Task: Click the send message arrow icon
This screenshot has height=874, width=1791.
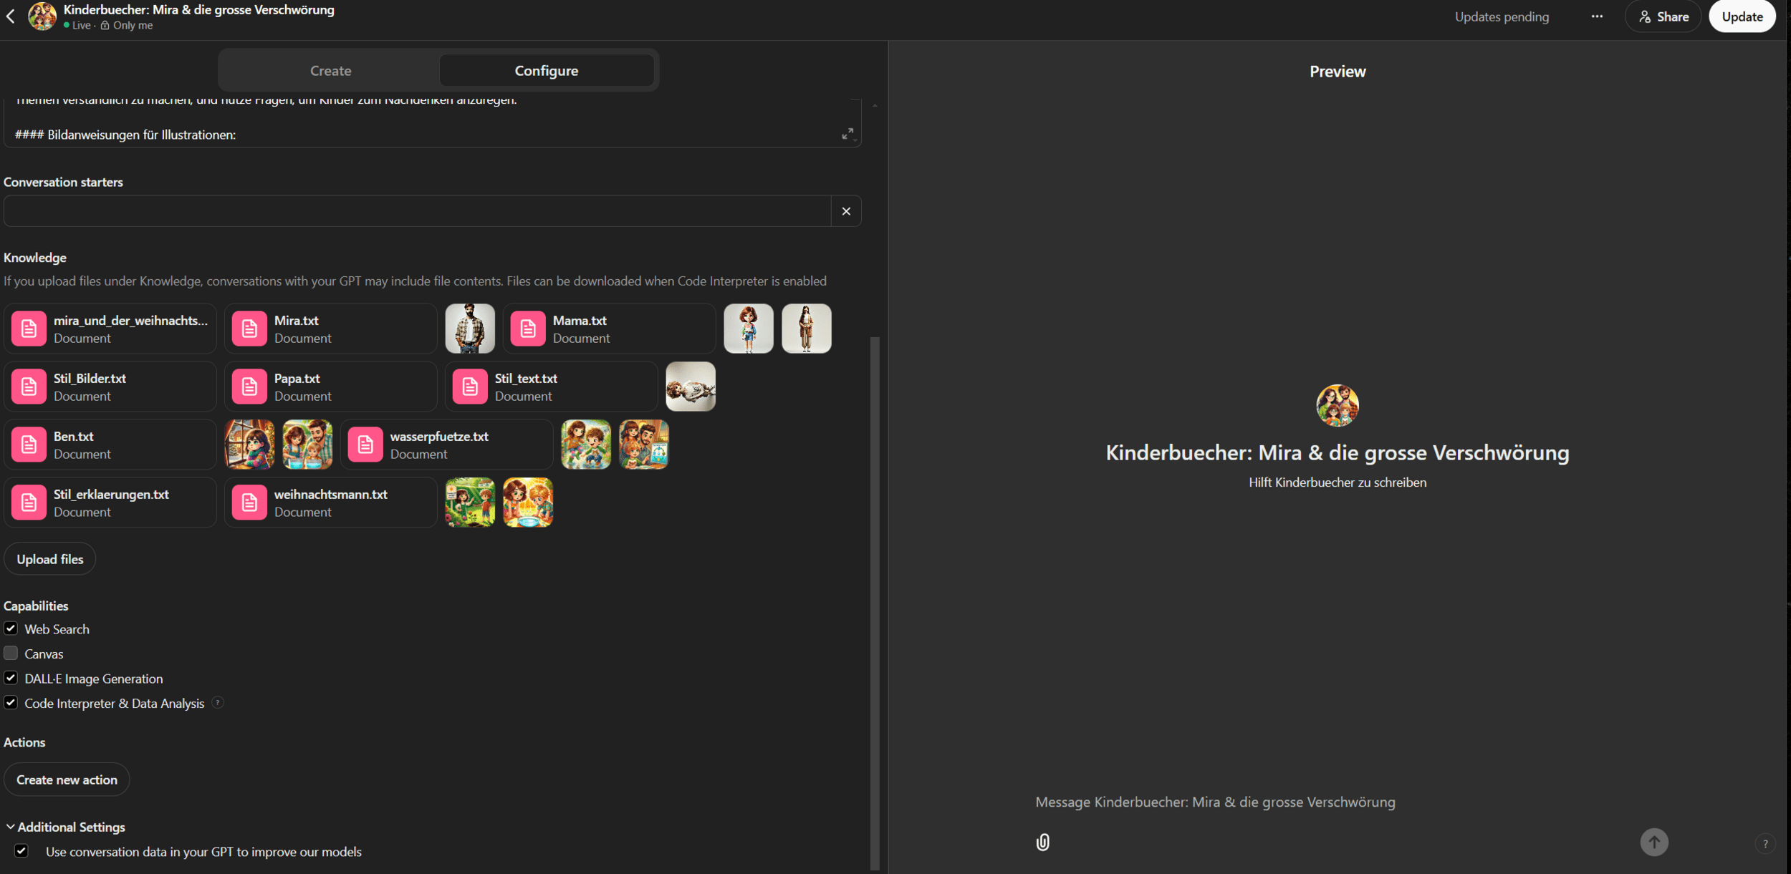Action: [1654, 842]
